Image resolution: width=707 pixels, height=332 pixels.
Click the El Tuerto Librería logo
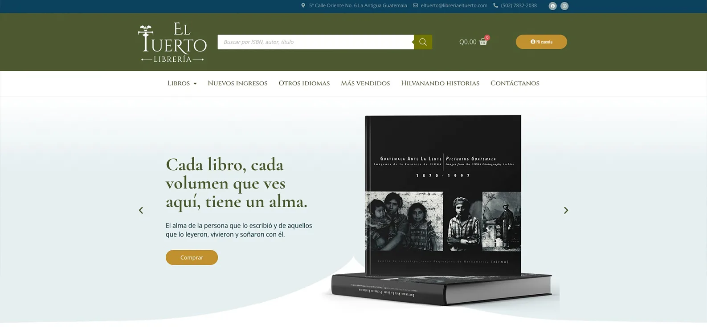point(172,42)
